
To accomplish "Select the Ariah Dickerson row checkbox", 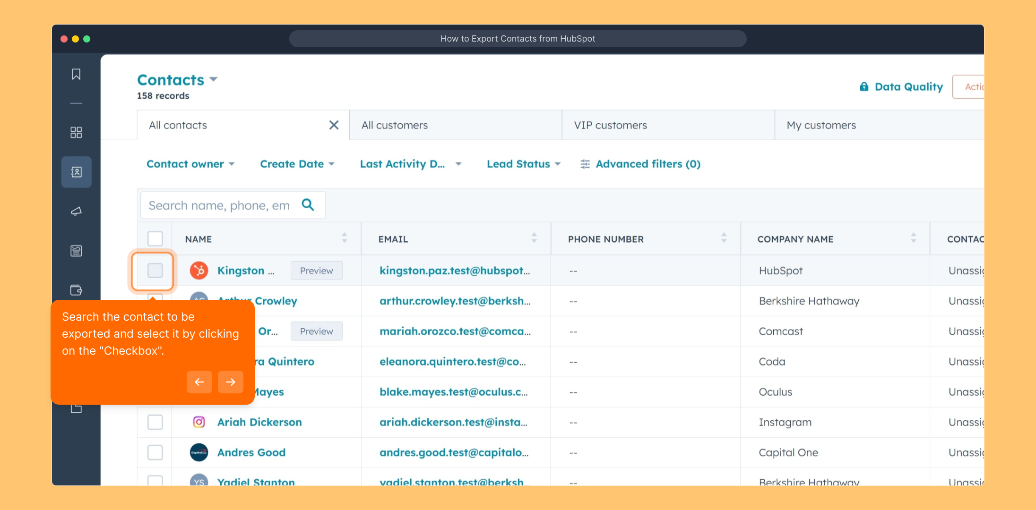I will point(155,422).
